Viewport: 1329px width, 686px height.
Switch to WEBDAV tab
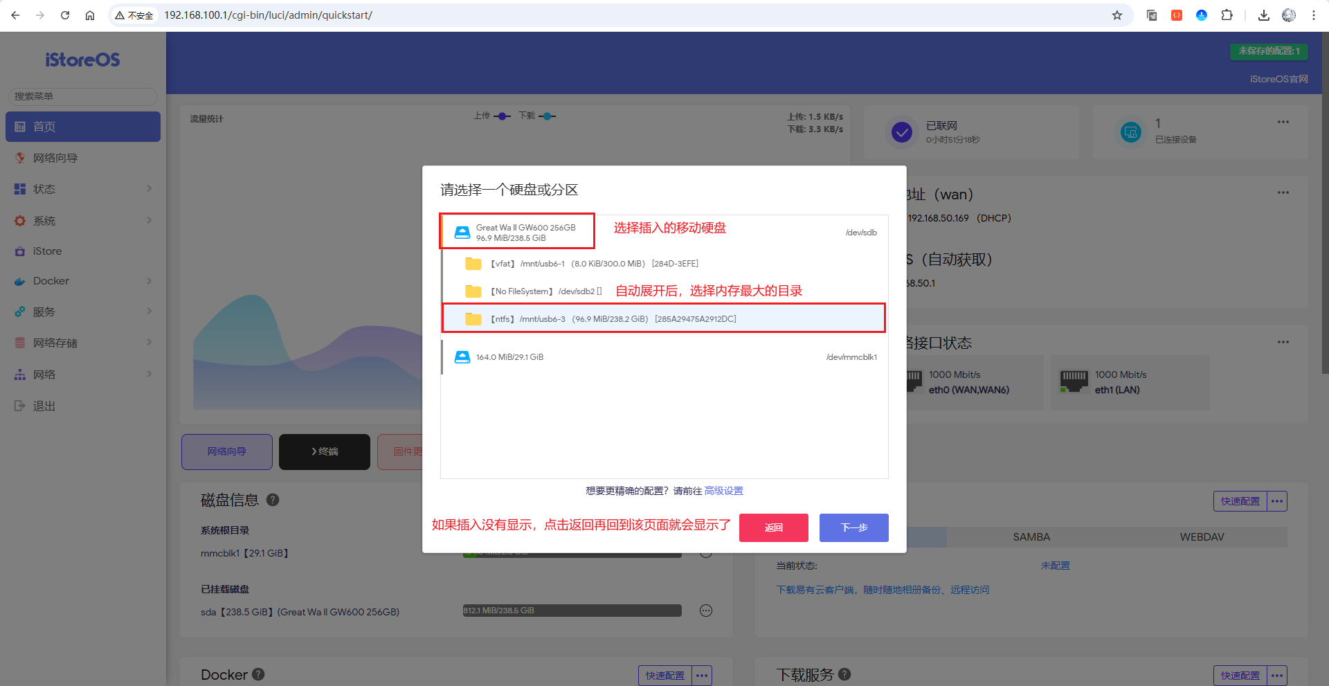(1202, 537)
